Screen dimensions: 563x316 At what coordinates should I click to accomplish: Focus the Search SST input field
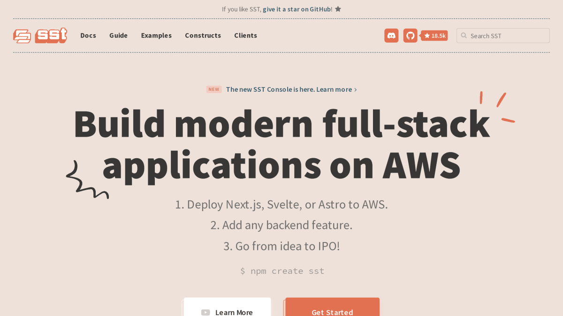(x=503, y=36)
